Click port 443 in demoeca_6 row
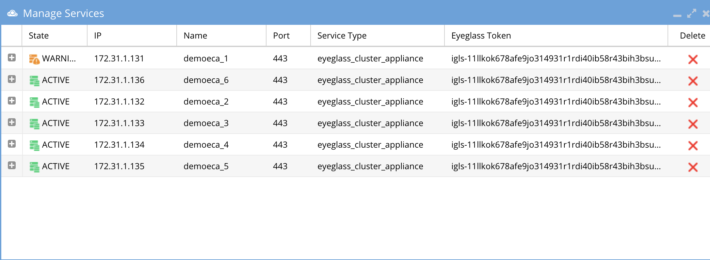The width and height of the screenshot is (710, 260). coord(280,80)
